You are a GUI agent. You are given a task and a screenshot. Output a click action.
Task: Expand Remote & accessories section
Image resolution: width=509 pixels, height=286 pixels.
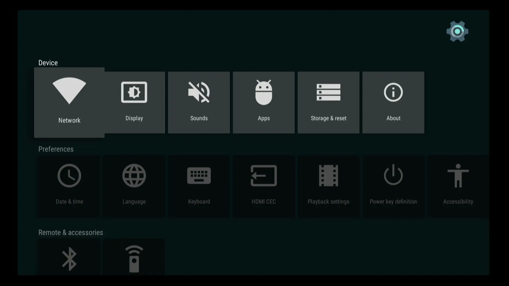(x=71, y=232)
